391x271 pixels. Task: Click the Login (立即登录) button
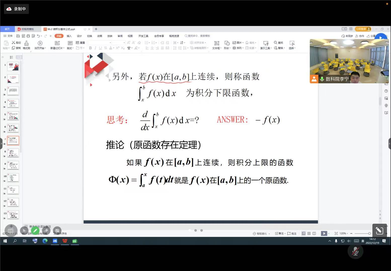pos(363,29)
